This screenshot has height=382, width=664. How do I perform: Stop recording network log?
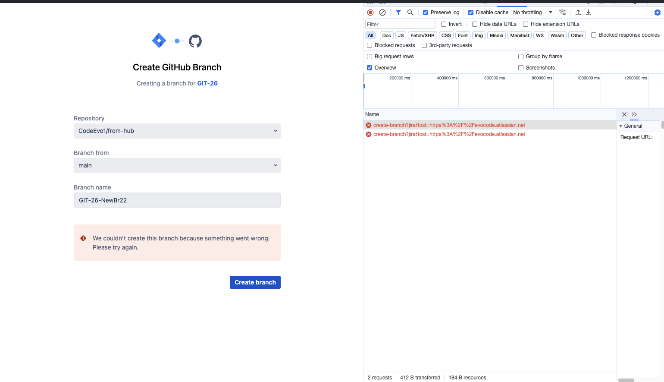coord(370,12)
